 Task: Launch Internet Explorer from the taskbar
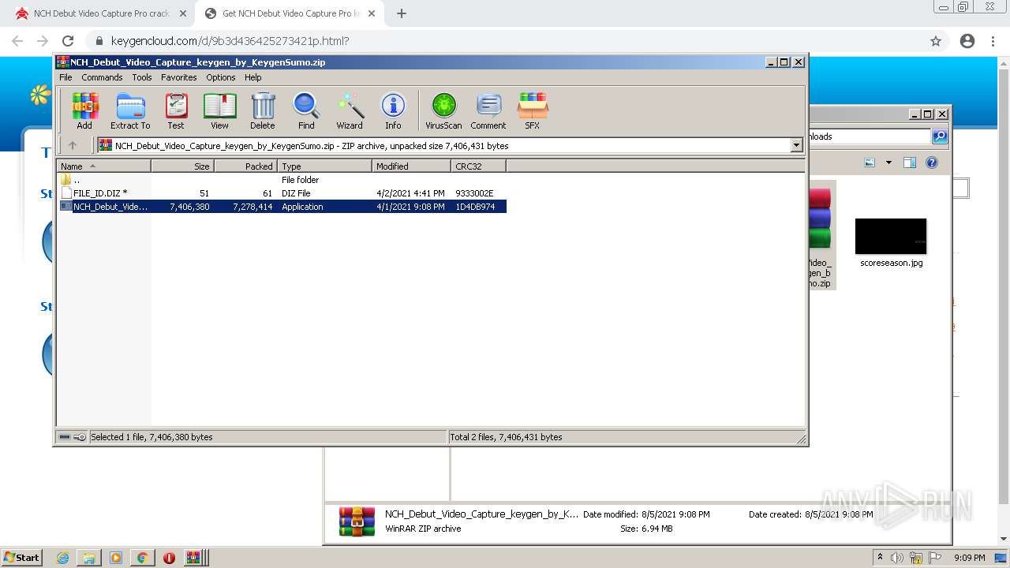point(62,558)
